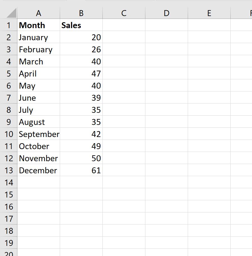This screenshot has height=256, width=252.
Task: Select column C header
Action: (x=124, y=13)
